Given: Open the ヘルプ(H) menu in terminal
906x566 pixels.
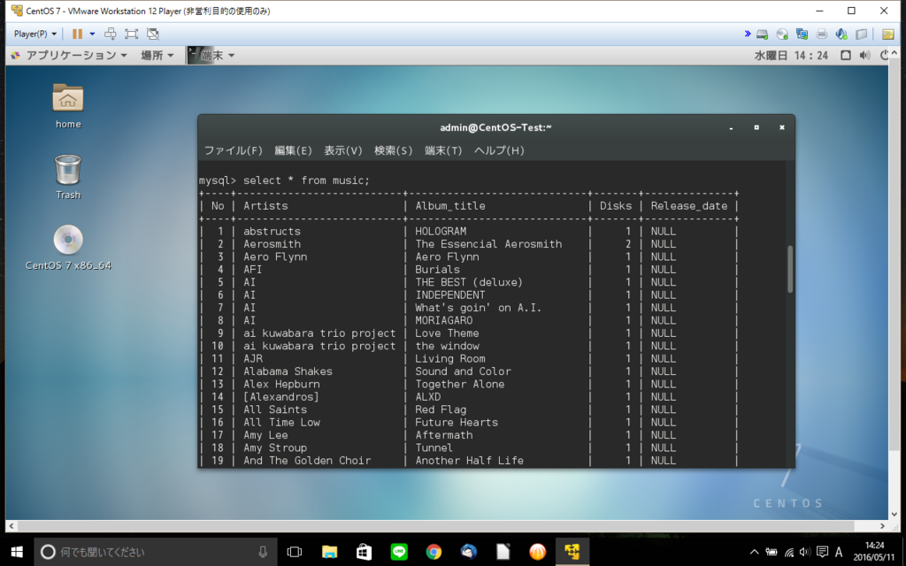Looking at the screenshot, I should tap(499, 150).
